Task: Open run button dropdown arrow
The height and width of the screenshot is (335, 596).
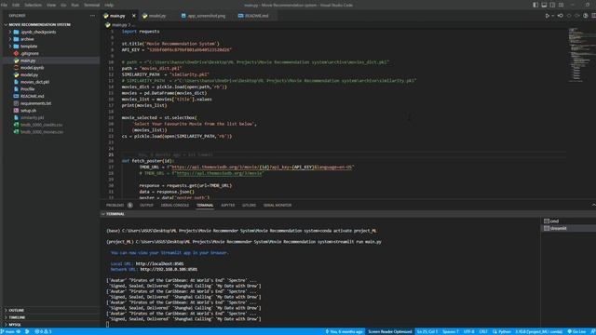Action: click(x=552, y=16)
